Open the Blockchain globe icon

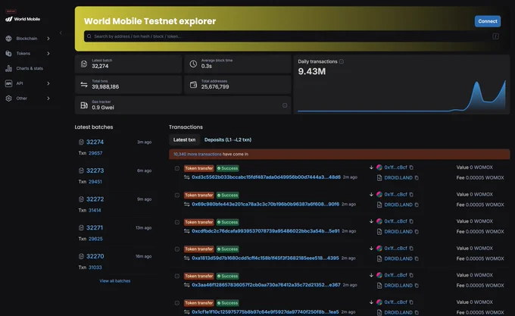8,39
